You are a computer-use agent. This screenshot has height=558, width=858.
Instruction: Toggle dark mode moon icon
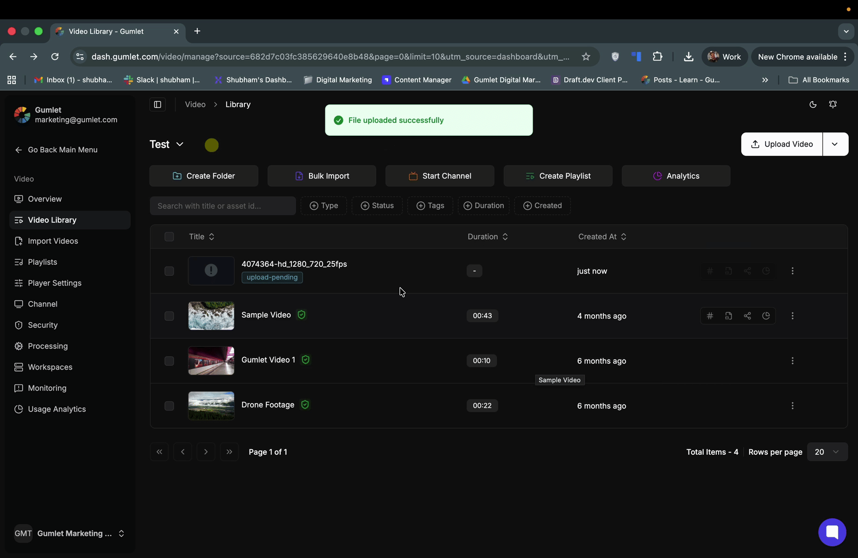813,105
